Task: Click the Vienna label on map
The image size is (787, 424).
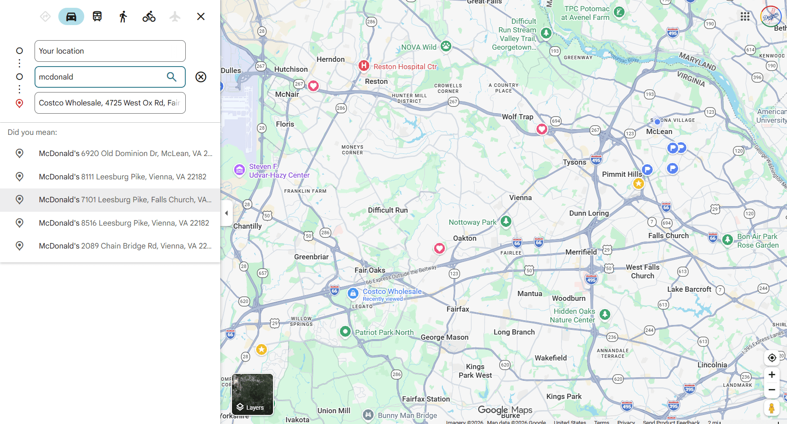Action: (x=520, y=198)
